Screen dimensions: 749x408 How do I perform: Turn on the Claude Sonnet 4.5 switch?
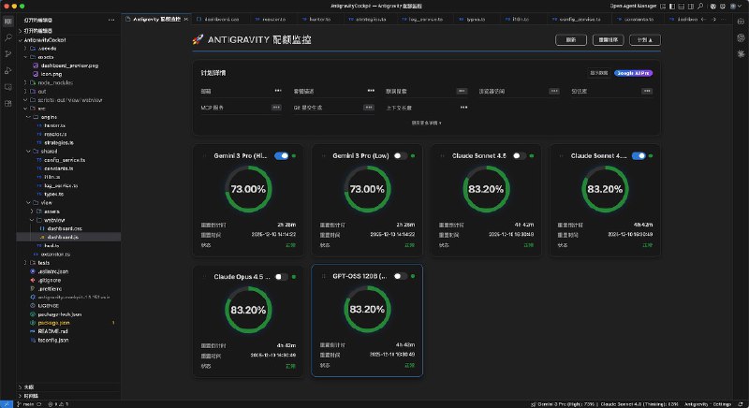point(520,156)
